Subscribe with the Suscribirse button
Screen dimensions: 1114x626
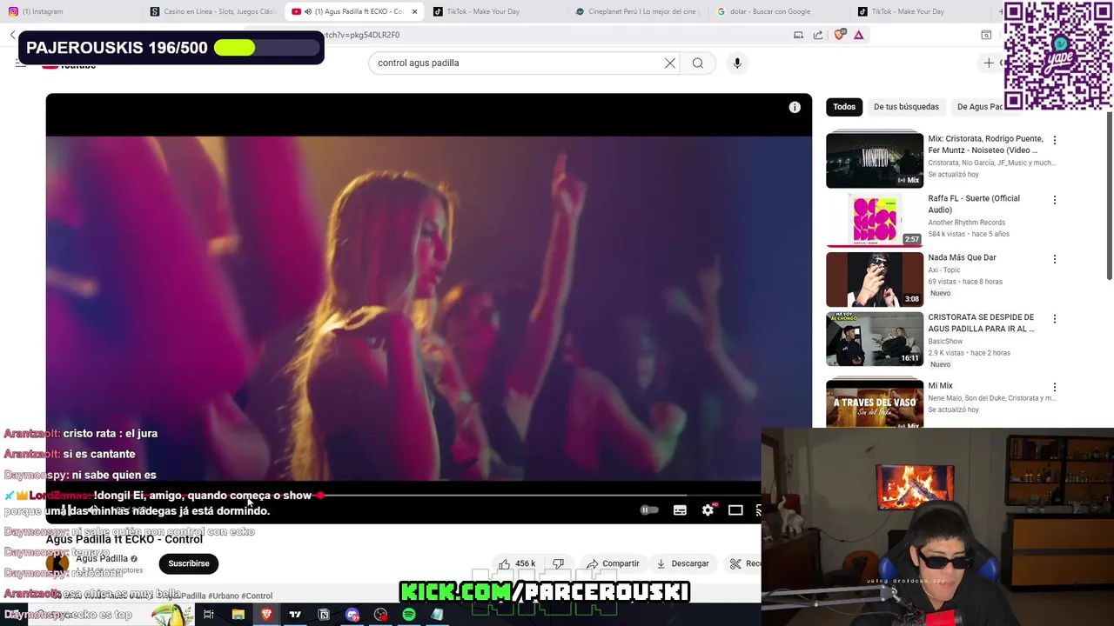[x=189, y=563]
